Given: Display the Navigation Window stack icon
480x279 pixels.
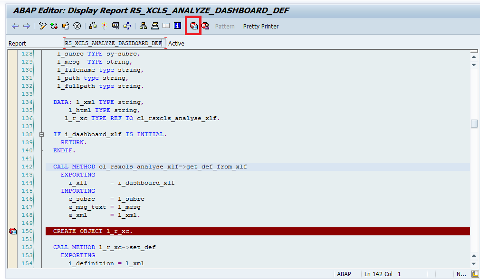Looking at the screenshot, I should click(x=155, y=26).
